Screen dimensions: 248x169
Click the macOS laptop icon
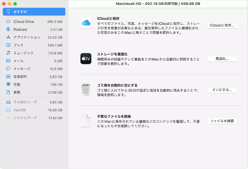8,110
